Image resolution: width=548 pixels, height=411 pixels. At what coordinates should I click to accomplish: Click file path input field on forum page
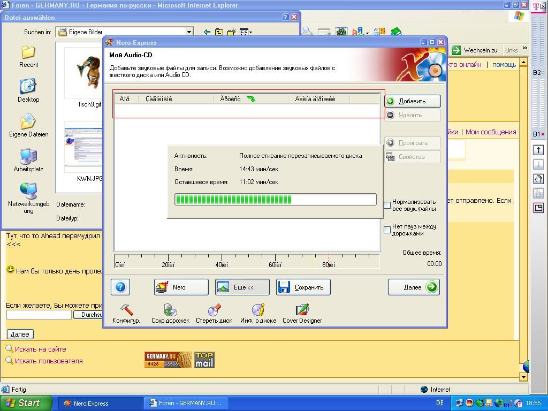coord(39,315)
